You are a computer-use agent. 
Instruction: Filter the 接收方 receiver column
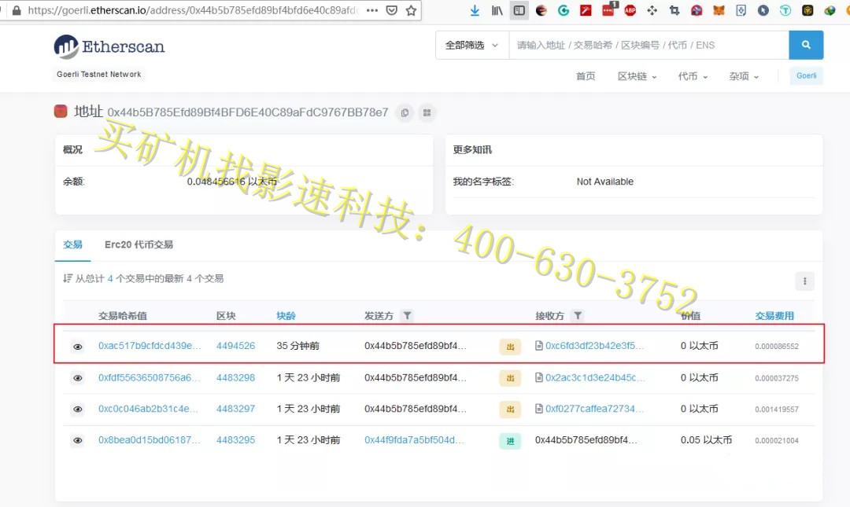pos(578,316)
